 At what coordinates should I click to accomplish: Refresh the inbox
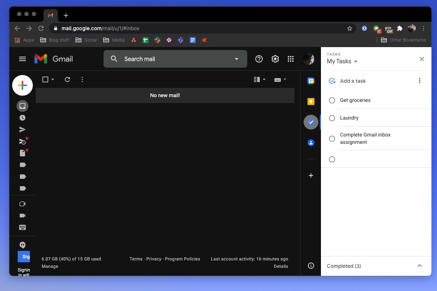[67, 79]
